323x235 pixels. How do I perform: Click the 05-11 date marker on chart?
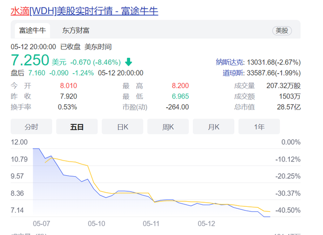pos(151,223)
